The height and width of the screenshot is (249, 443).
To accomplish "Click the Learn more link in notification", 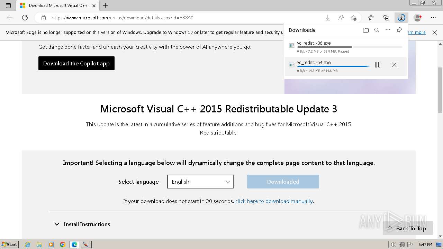I will click(x=416, y=32).
